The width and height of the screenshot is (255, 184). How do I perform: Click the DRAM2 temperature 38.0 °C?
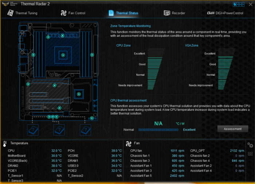(56, 166)
